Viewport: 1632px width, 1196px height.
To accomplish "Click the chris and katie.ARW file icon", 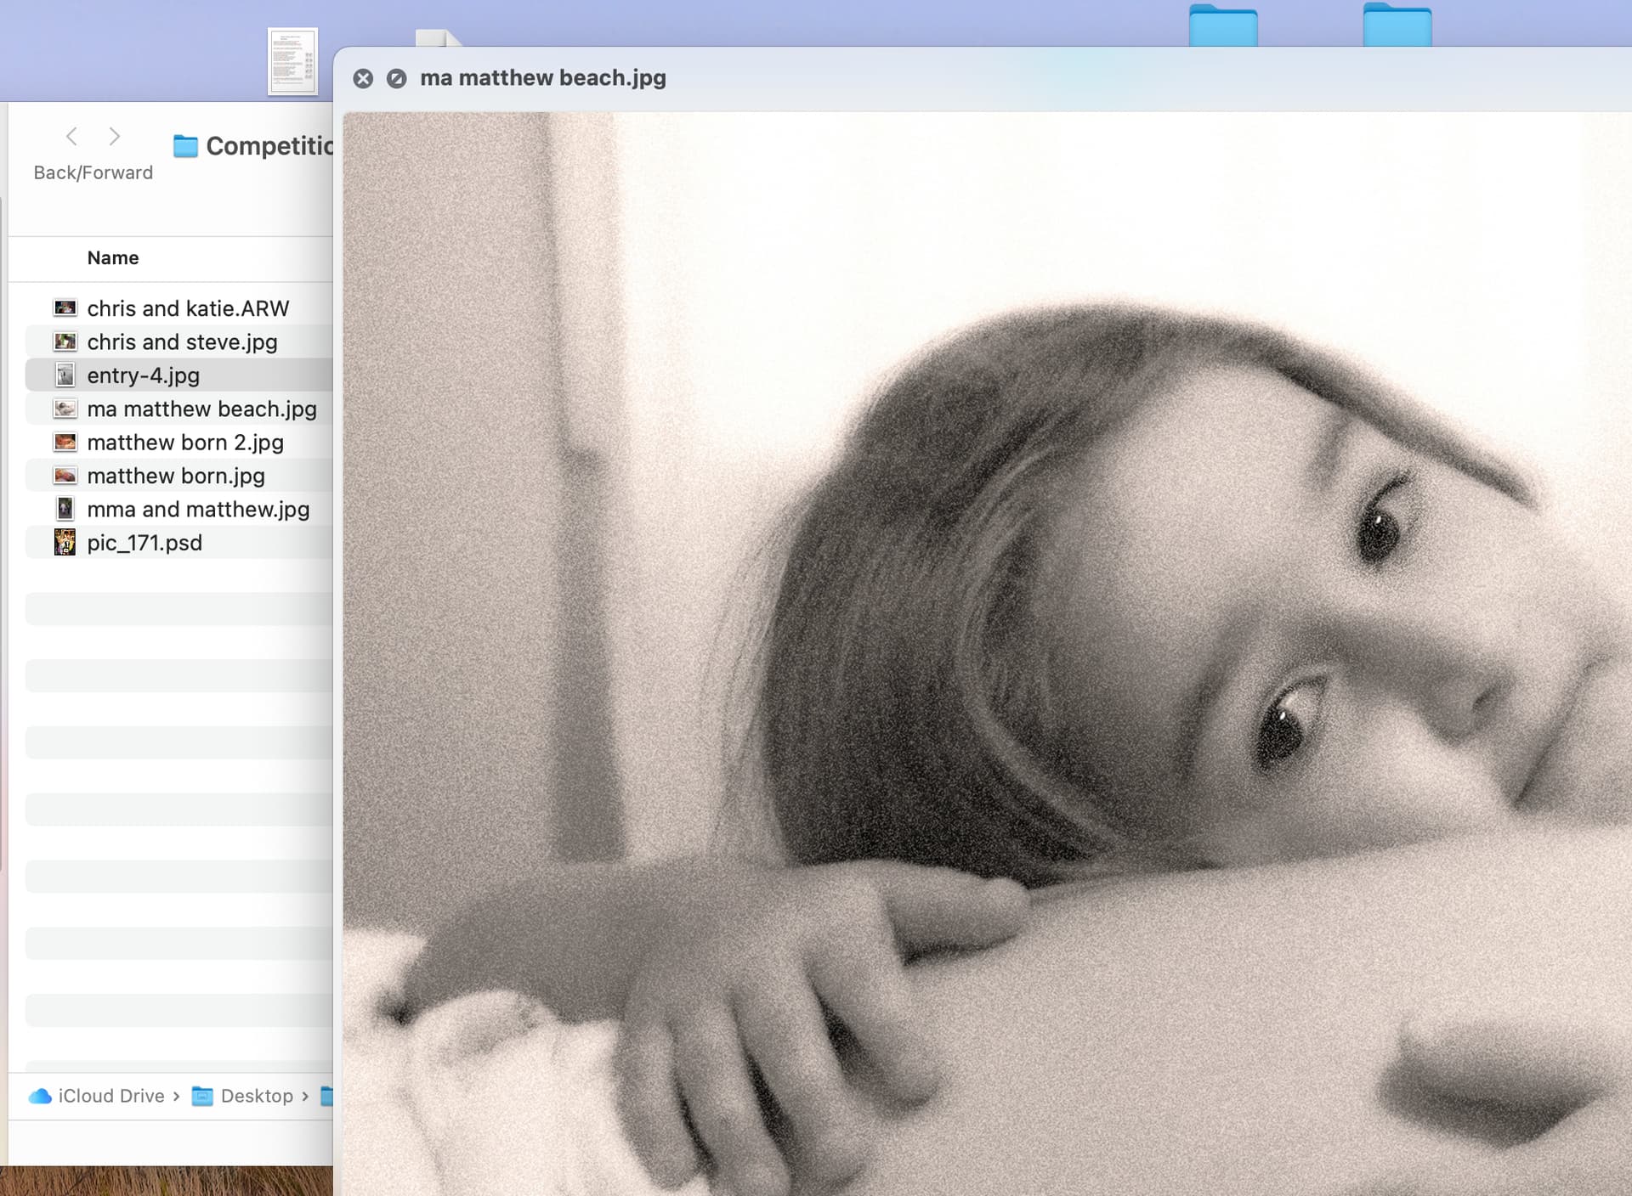I will pyautogui.click(x=65, y=308).
